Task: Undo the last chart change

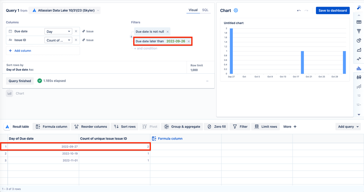Action: [x=299, y=11]
